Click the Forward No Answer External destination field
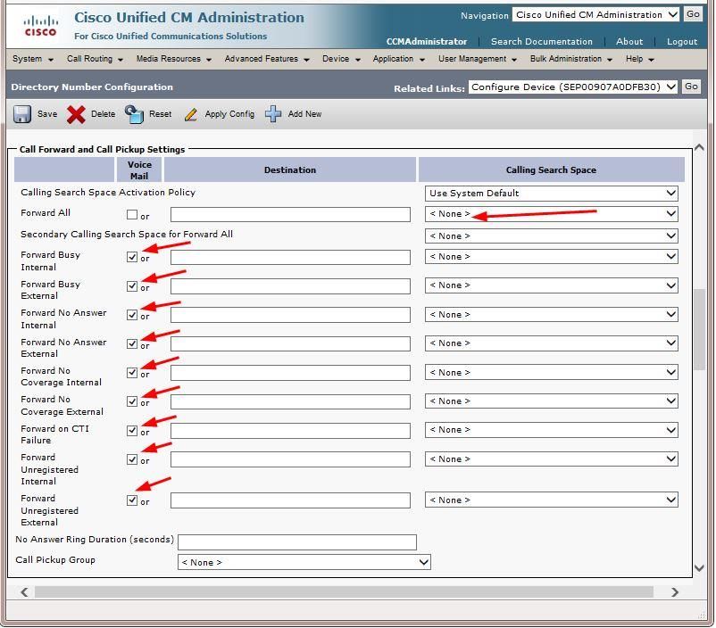The image size is (716, 628). (x=290, y=343)
